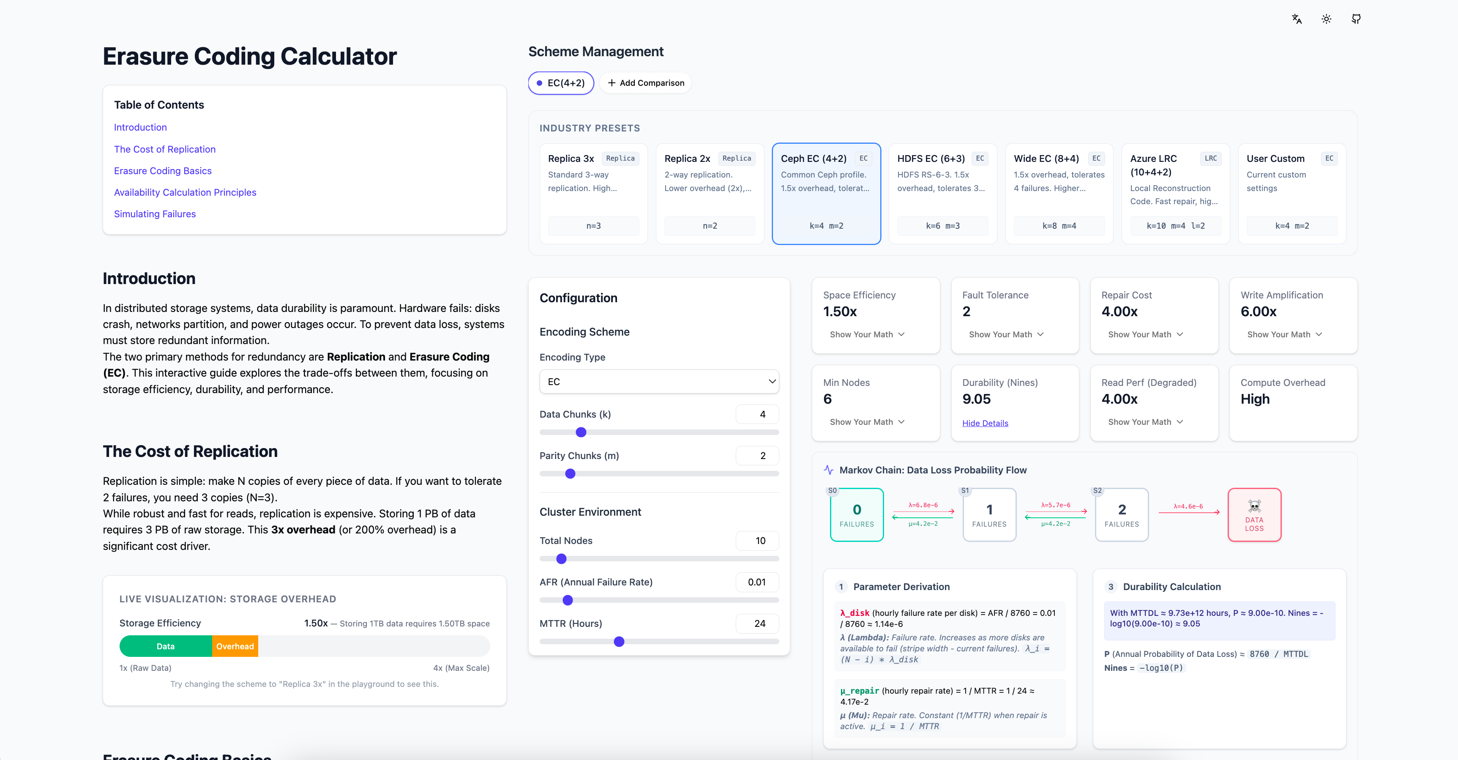Go to Erasure Coding Basics in contents

point(162,171)
